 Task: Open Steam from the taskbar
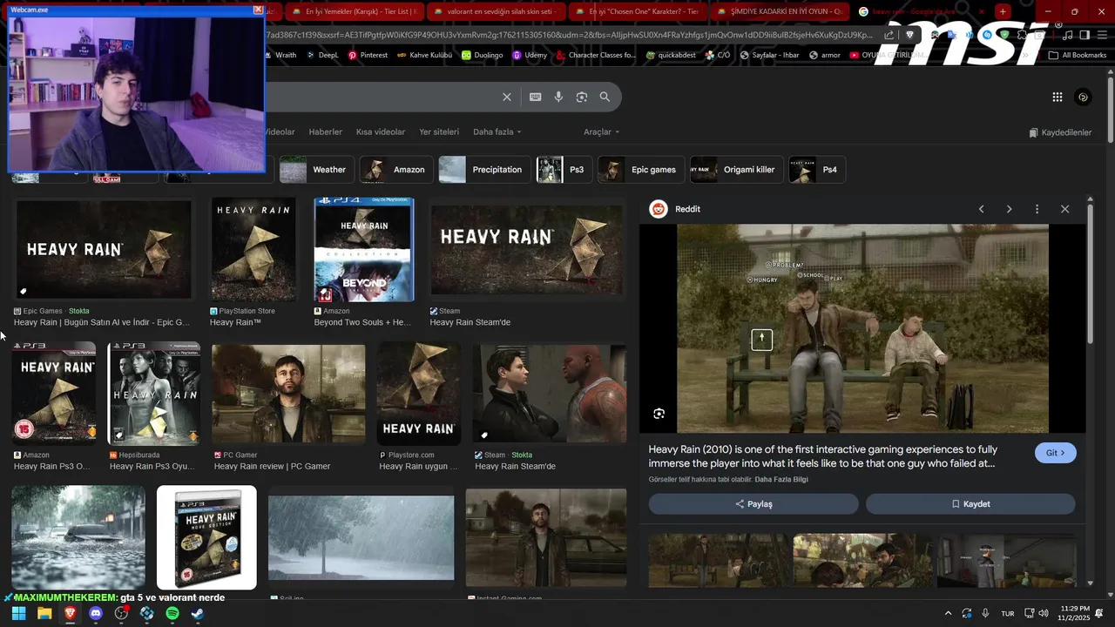click(198, 613)
